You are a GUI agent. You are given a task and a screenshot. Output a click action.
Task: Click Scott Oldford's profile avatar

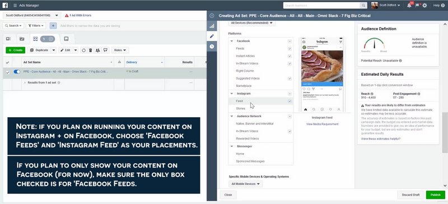point(375,5)
